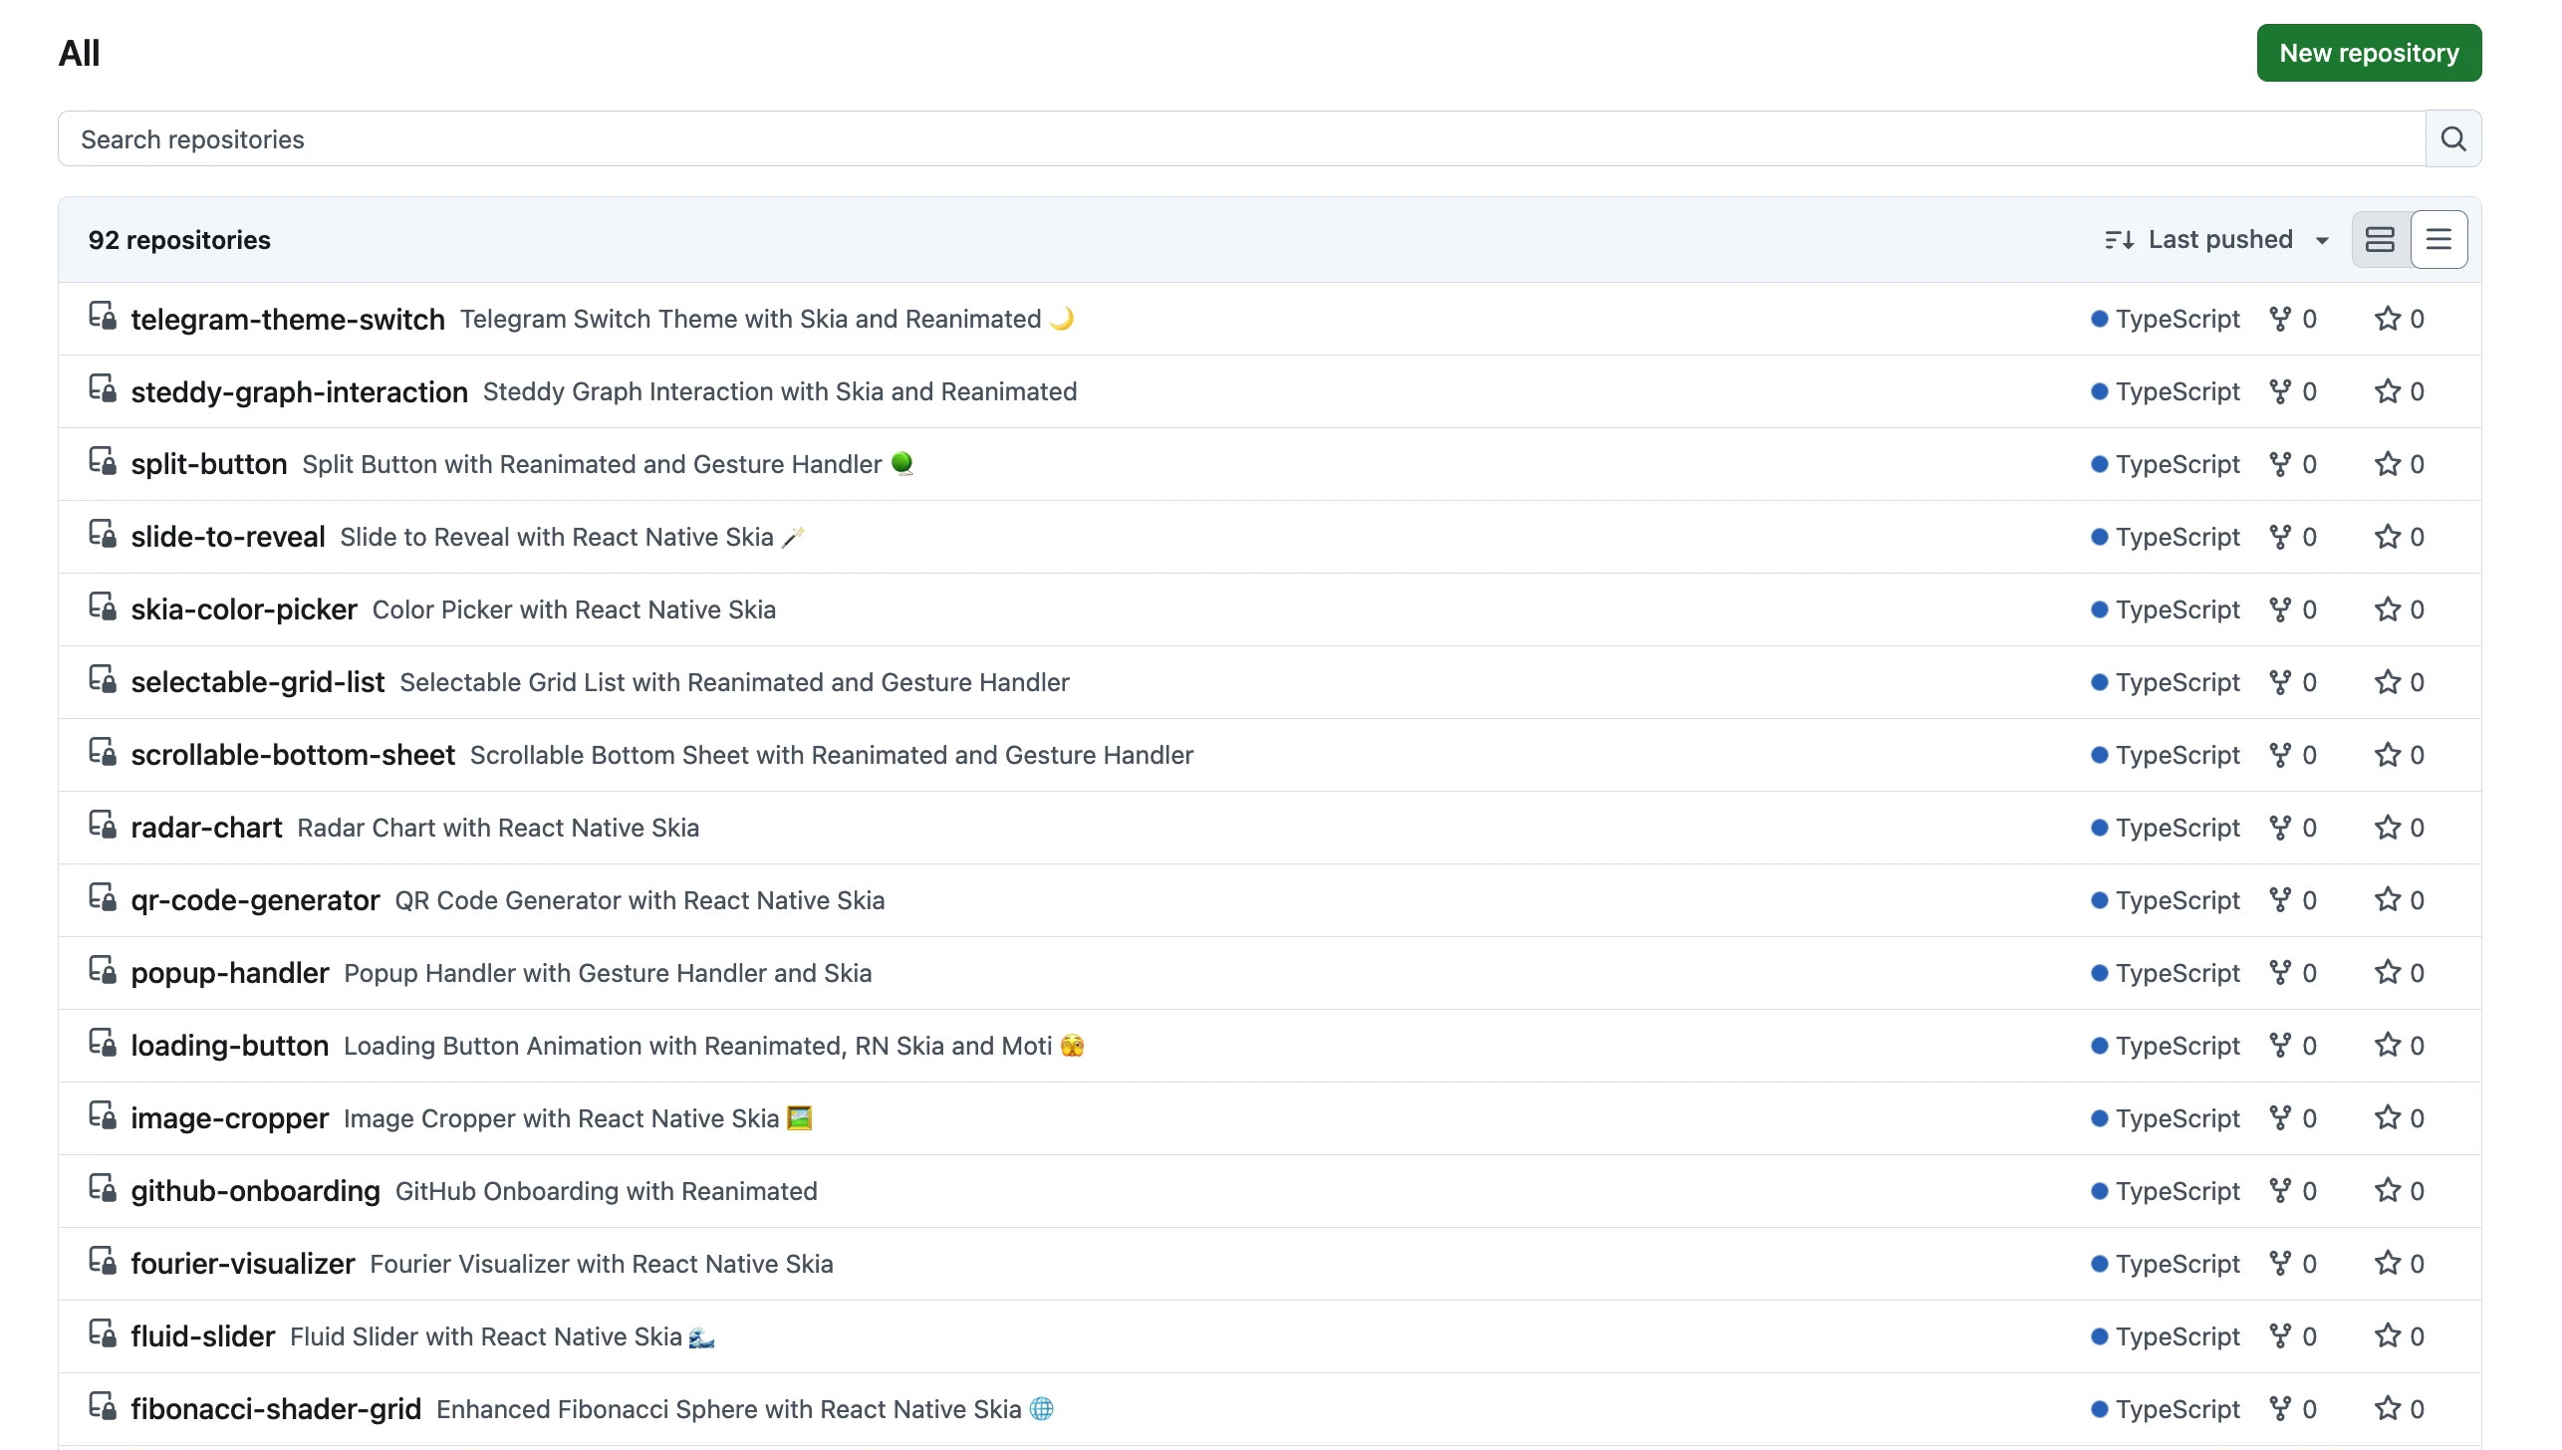Open the Last pushed sort dropdown
The image size is (2562, 1450).
(x=2219, y=240)
